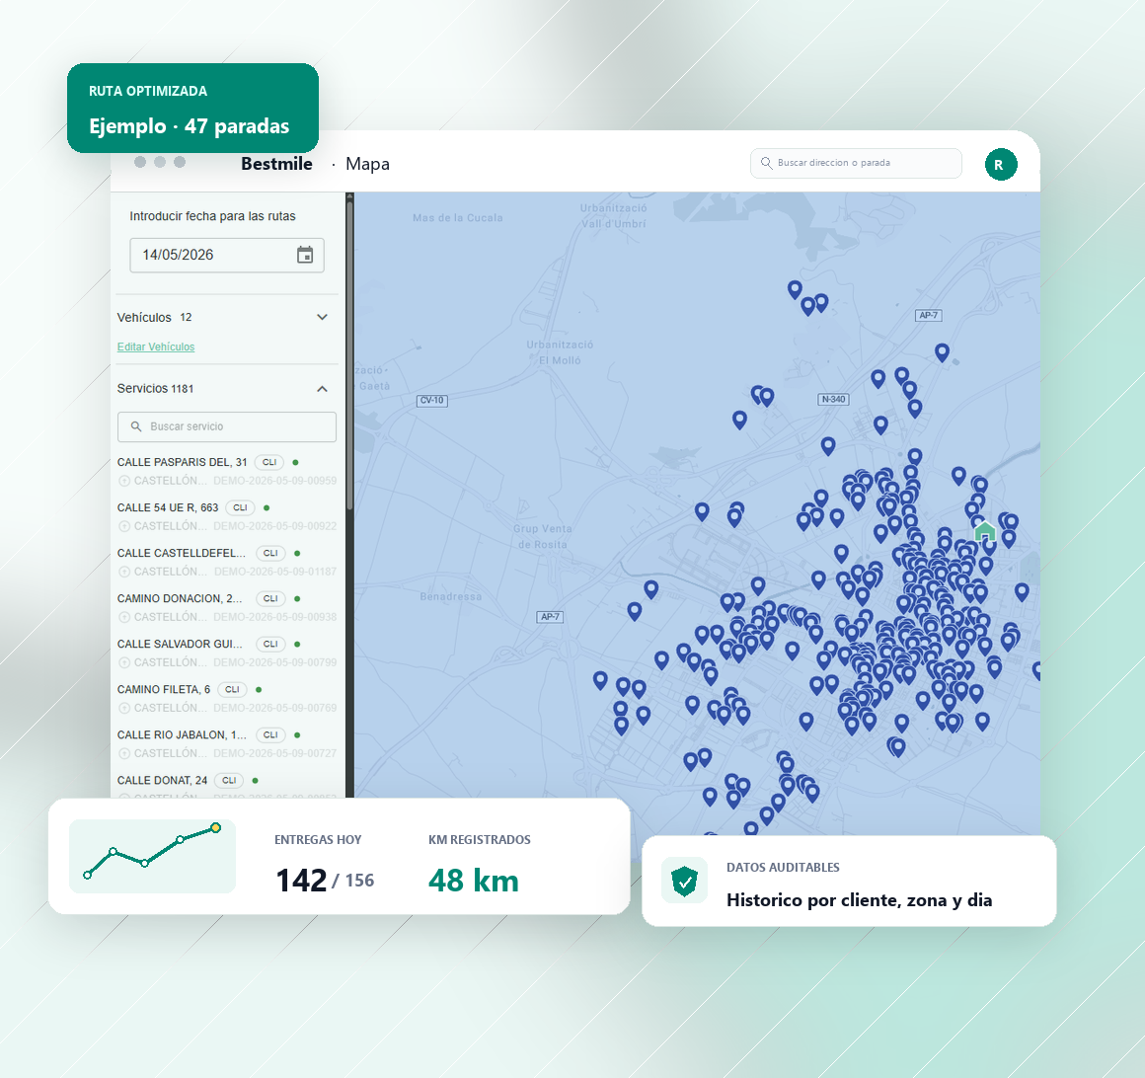
Task: Select service CALLE RIO JABALON, 1...
Action: 182,734
